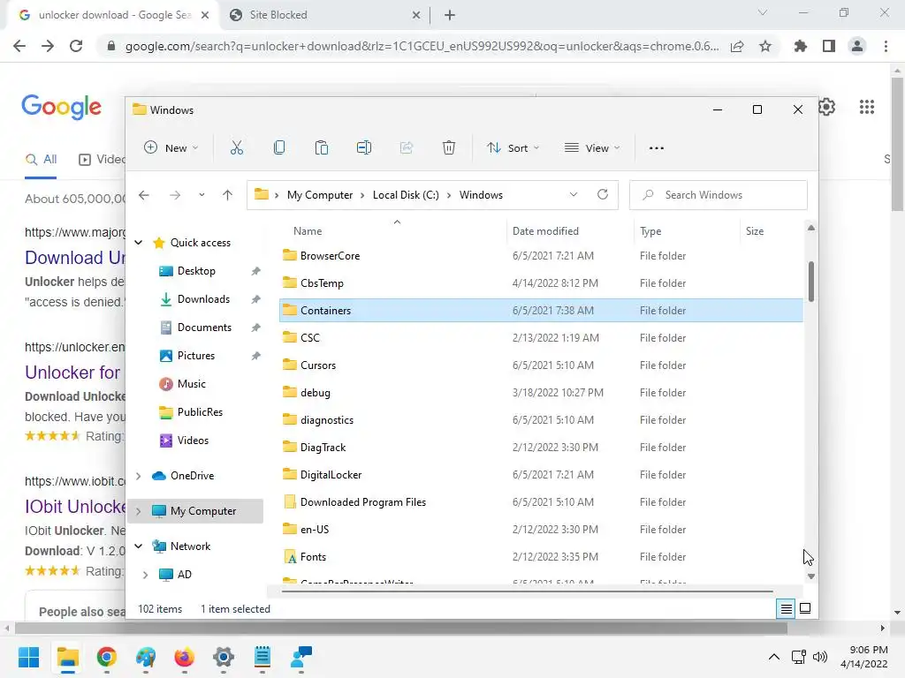The width and height of the screenshot is (905, 678).
Task: Close the Site Blocked tab
Action: pos(416,16)
